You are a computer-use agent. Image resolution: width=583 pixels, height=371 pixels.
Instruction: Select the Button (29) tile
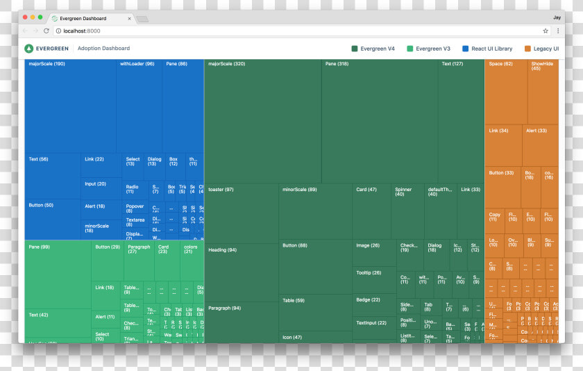click(x=108, y=261)
